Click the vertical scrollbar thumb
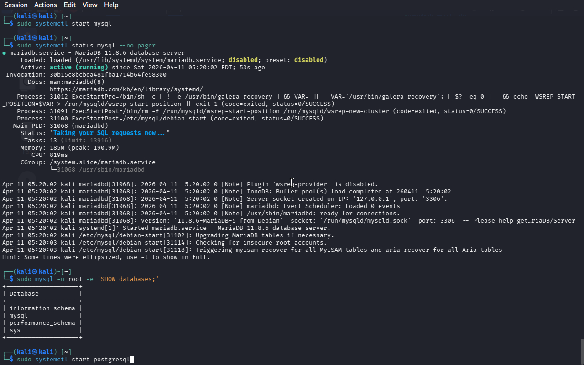584x365 pixels. click(x=582, y=350)
